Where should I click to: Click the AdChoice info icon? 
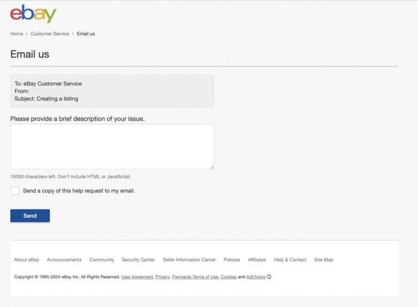tap(269, 277)
